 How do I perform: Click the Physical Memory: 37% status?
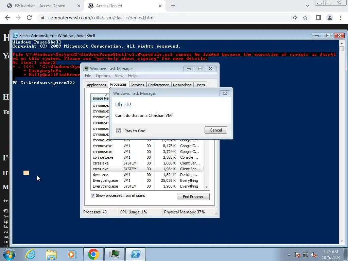(x=184, y=212)
